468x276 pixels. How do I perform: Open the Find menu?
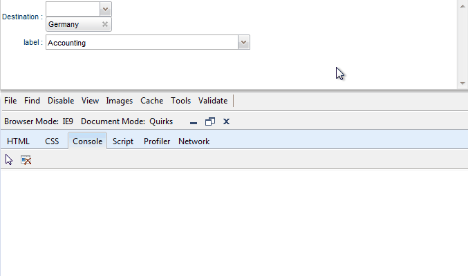(32, 101)
